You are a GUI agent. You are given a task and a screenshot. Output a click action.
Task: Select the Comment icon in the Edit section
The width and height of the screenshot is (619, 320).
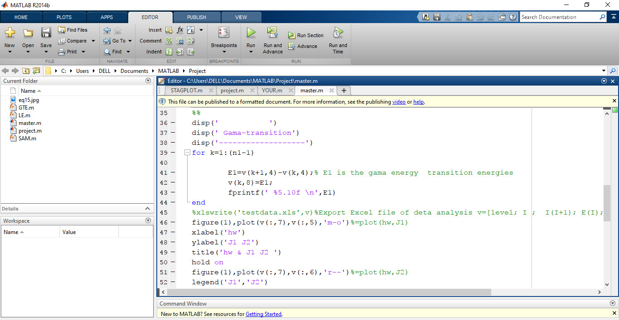[169, 40]
